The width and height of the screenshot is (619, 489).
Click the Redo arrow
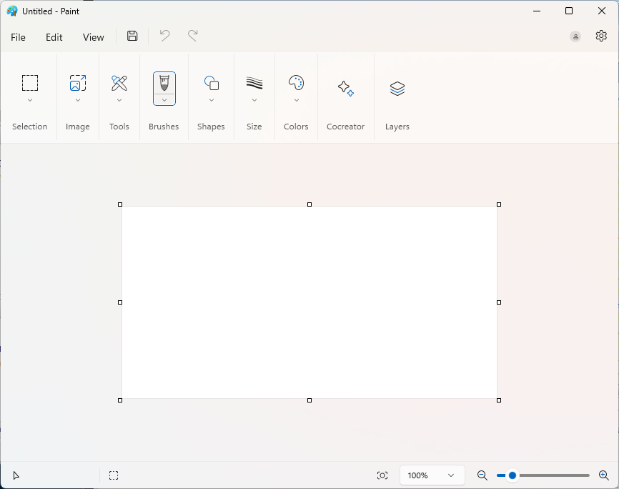coord(193,36)
